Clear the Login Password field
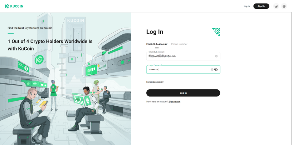This screenshot has width=292, height=145. tap(212, 69)
